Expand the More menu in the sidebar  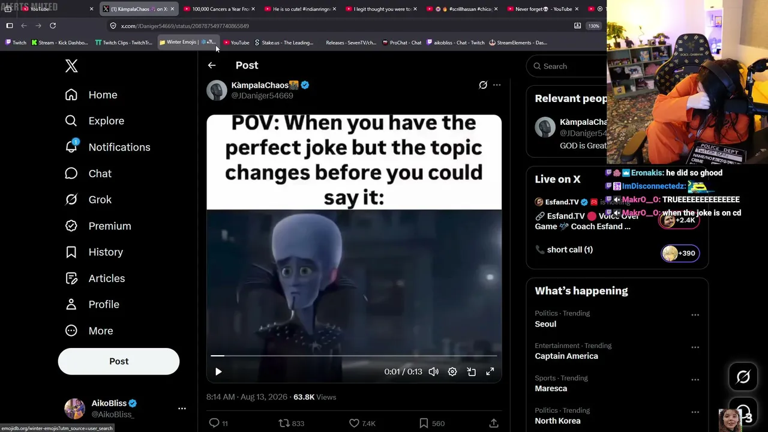click(89, 331)
